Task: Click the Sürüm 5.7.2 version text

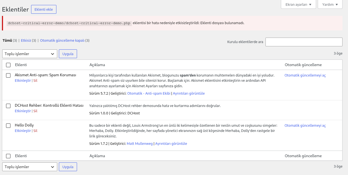Action: click(99, 94)
